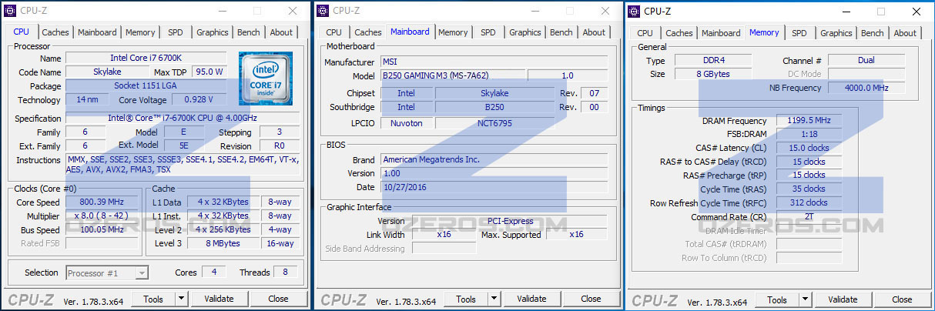Go to the Bench tab in the left window
Screen dimensions: 935x311
[x=249, y=32]
